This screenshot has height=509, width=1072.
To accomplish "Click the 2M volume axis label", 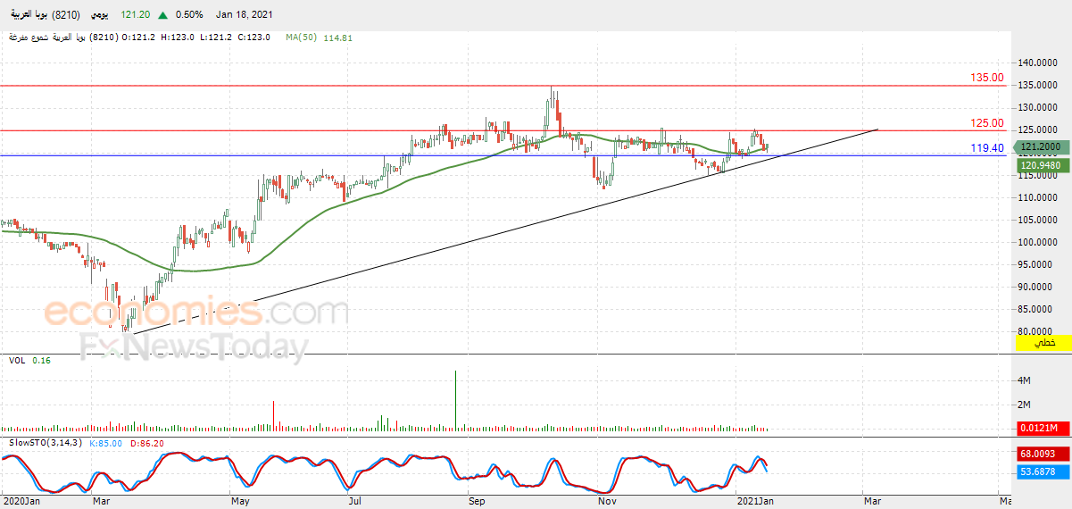I will point(1026,405).
